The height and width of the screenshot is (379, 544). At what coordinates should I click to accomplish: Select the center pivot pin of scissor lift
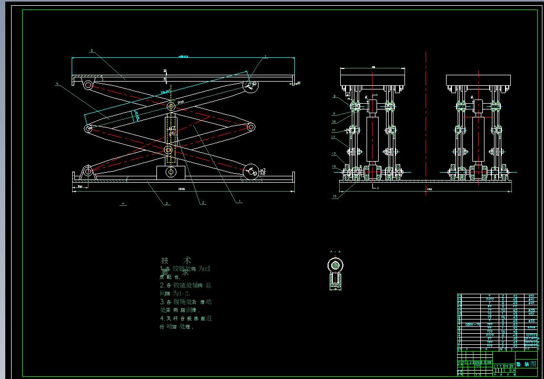[x=170, y=106]
